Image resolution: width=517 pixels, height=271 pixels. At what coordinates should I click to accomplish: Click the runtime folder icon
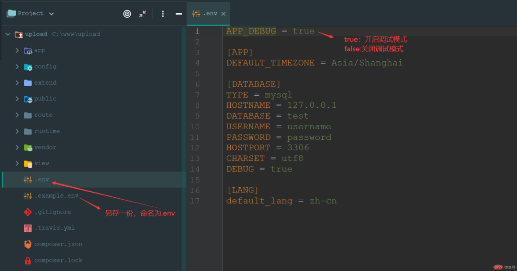(28, 131)
